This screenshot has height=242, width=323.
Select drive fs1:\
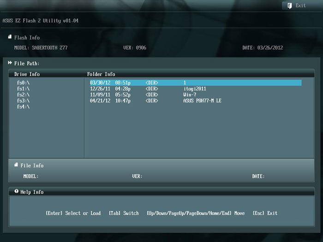click(x=23, y=89)
